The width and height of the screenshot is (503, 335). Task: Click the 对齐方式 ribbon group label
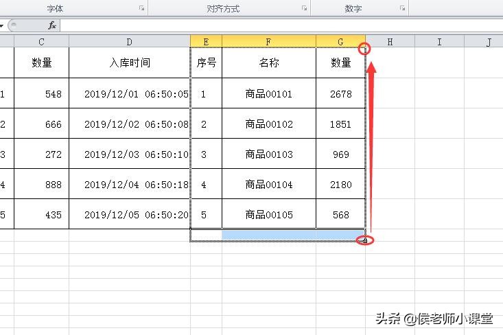coord(223,9)
